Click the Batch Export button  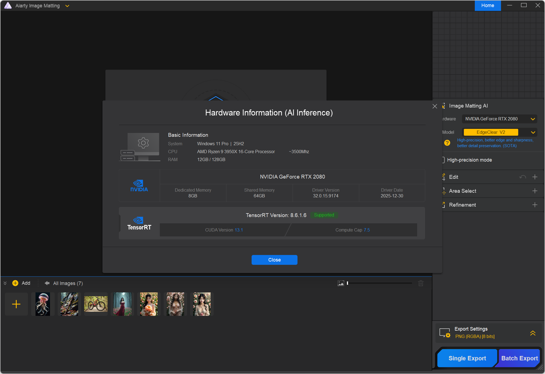(519, 358)
